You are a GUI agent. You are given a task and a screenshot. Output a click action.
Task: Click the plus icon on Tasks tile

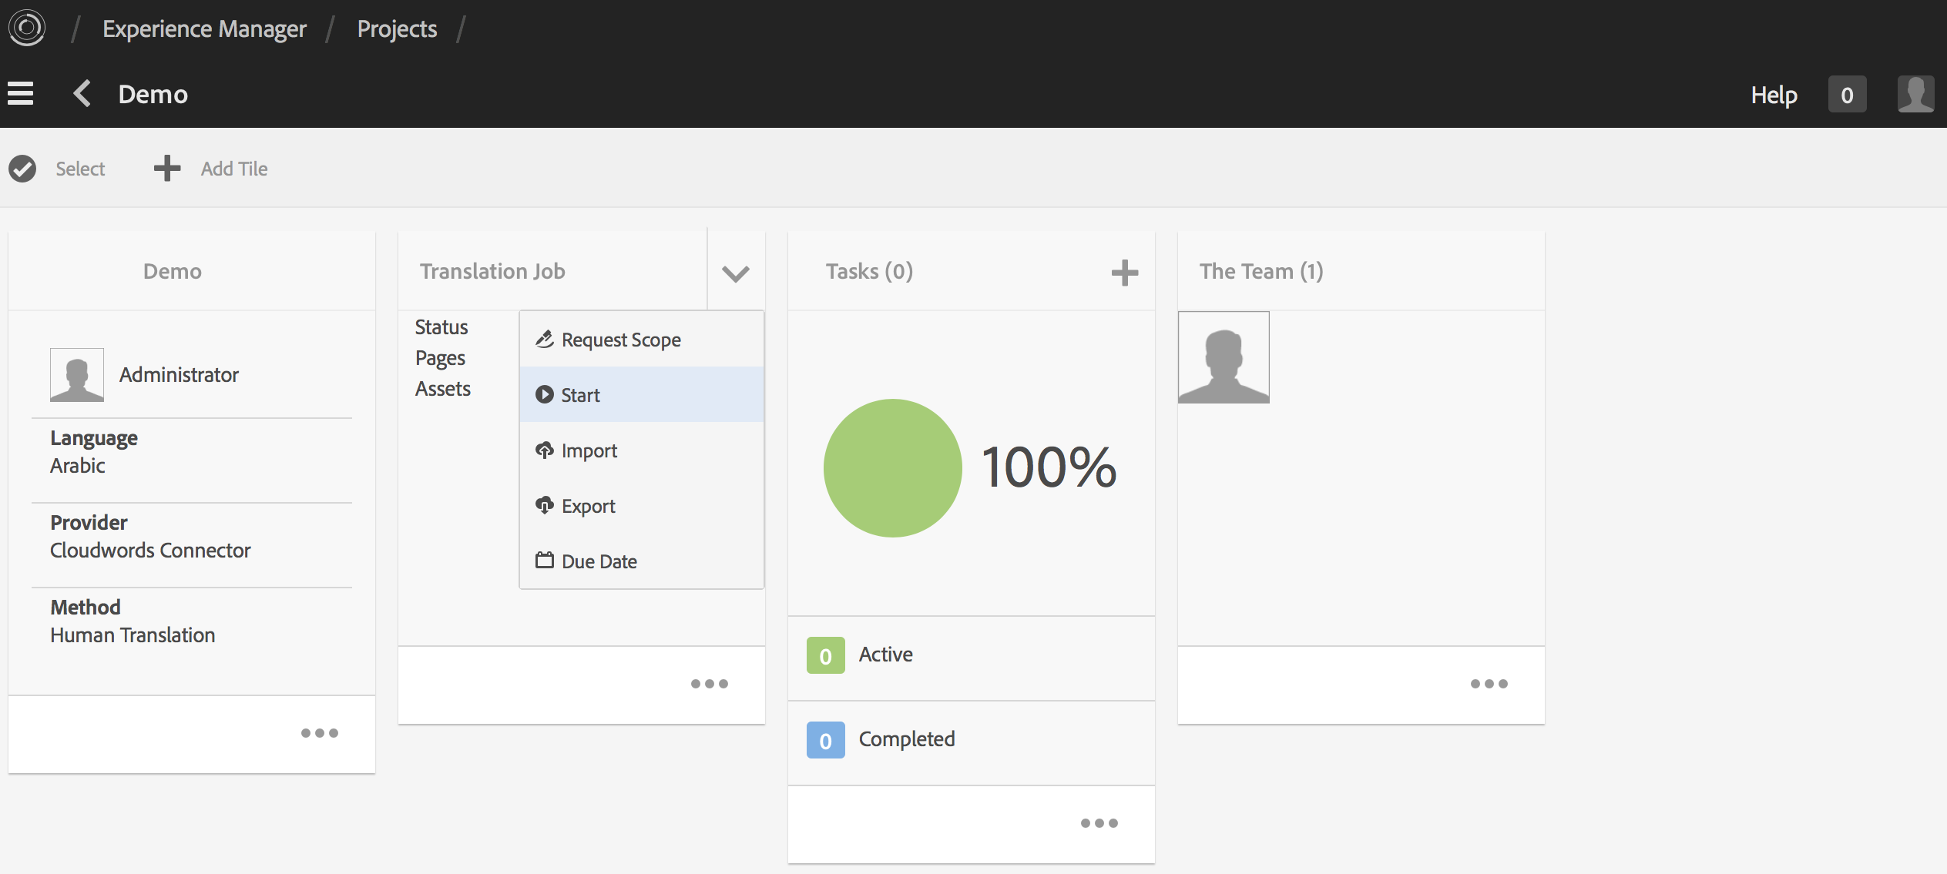[x=1124, y=272]
